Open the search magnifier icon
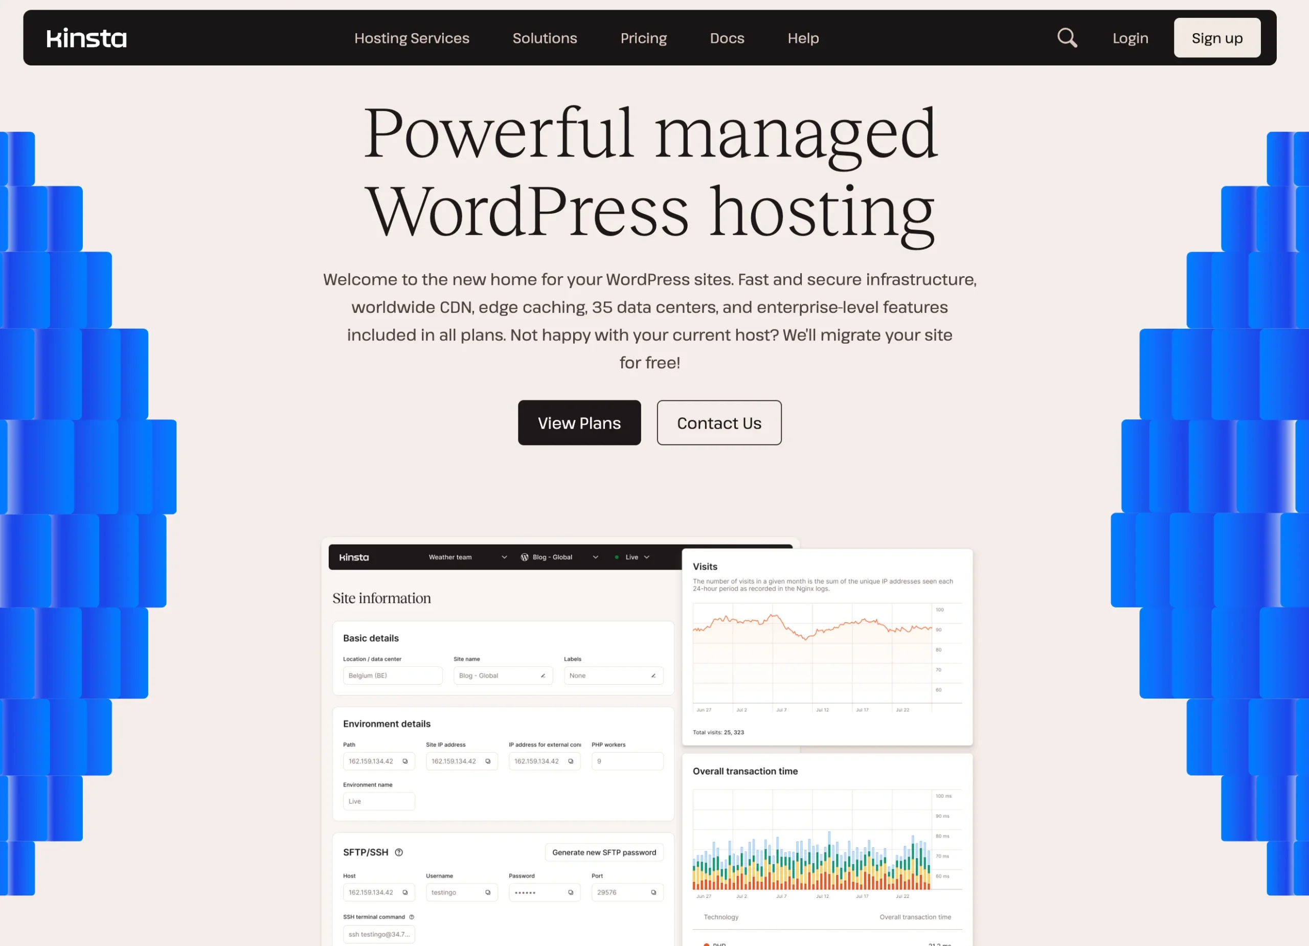Screen dimensions: 1309x946 tap(1067, 38)
